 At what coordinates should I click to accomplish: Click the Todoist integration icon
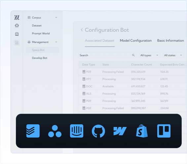coord(33,131)
